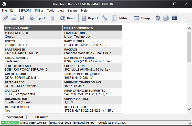
Task: Select the DDR4-2133P downbin speed grade
Action: tap(21, 86)
